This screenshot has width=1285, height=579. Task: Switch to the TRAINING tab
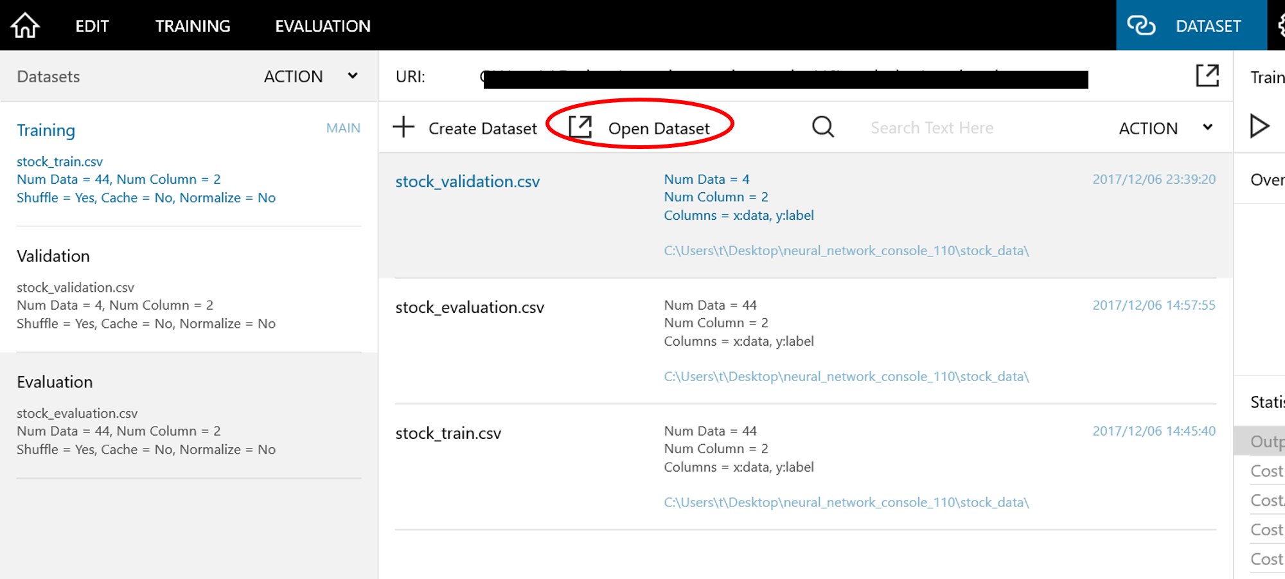[x=193, y=26]
